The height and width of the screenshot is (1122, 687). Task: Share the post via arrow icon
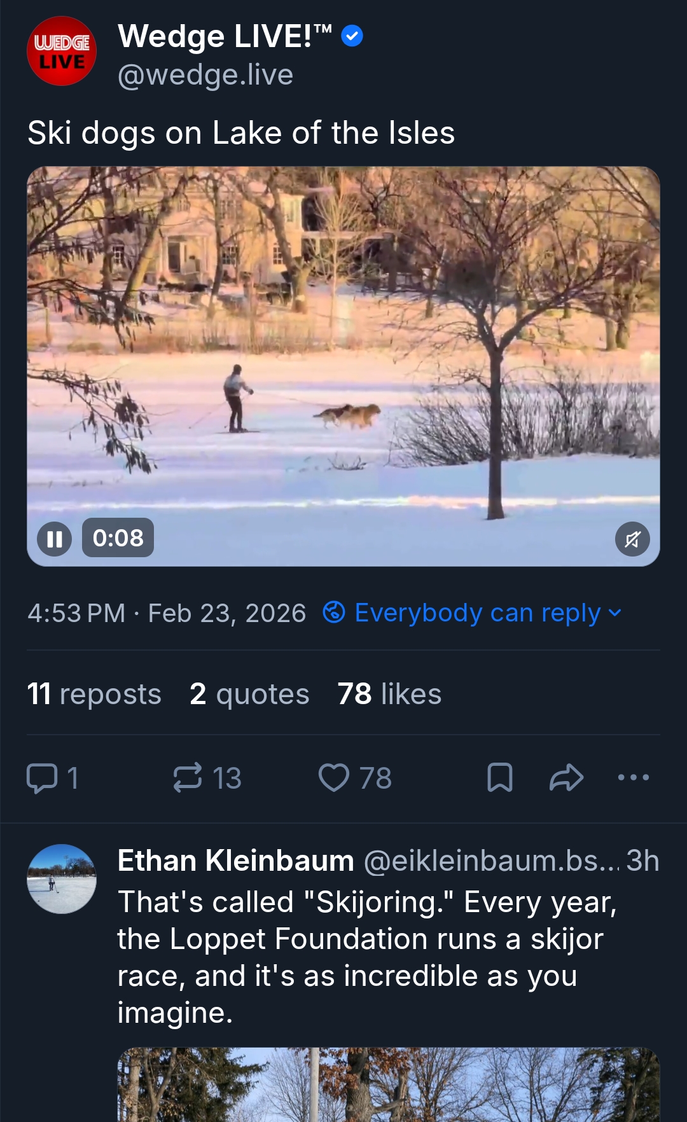tap(566, 778)
